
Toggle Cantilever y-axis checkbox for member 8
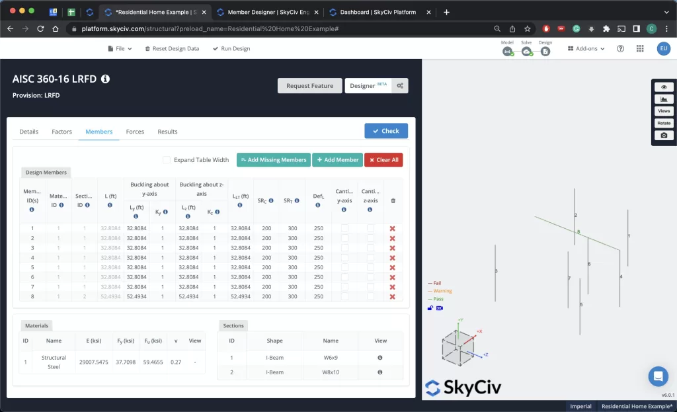click(344, 296)
